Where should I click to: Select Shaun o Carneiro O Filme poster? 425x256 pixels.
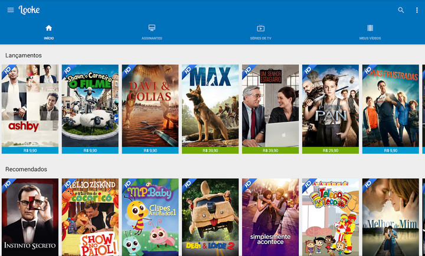tap(90, 105)
